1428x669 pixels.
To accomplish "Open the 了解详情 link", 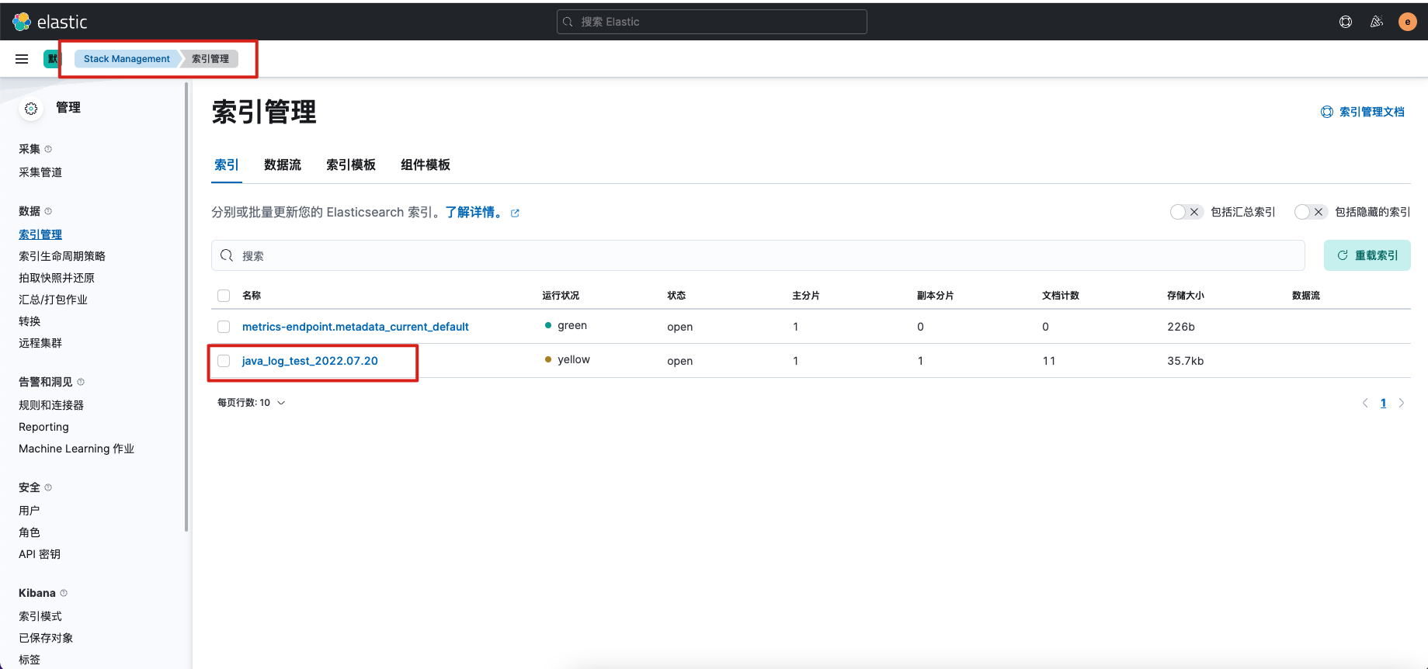I will (x=474, y=213).
